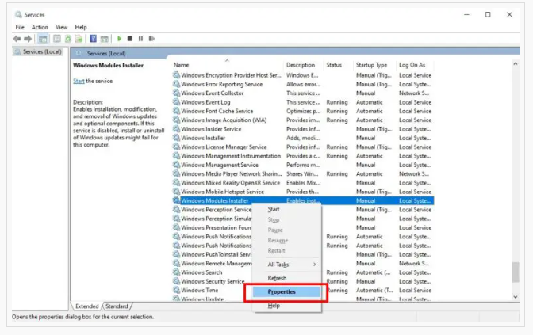533x335 pixels.
Task: Click the gear icon for Windows Event Log
Action: [176, 102]
